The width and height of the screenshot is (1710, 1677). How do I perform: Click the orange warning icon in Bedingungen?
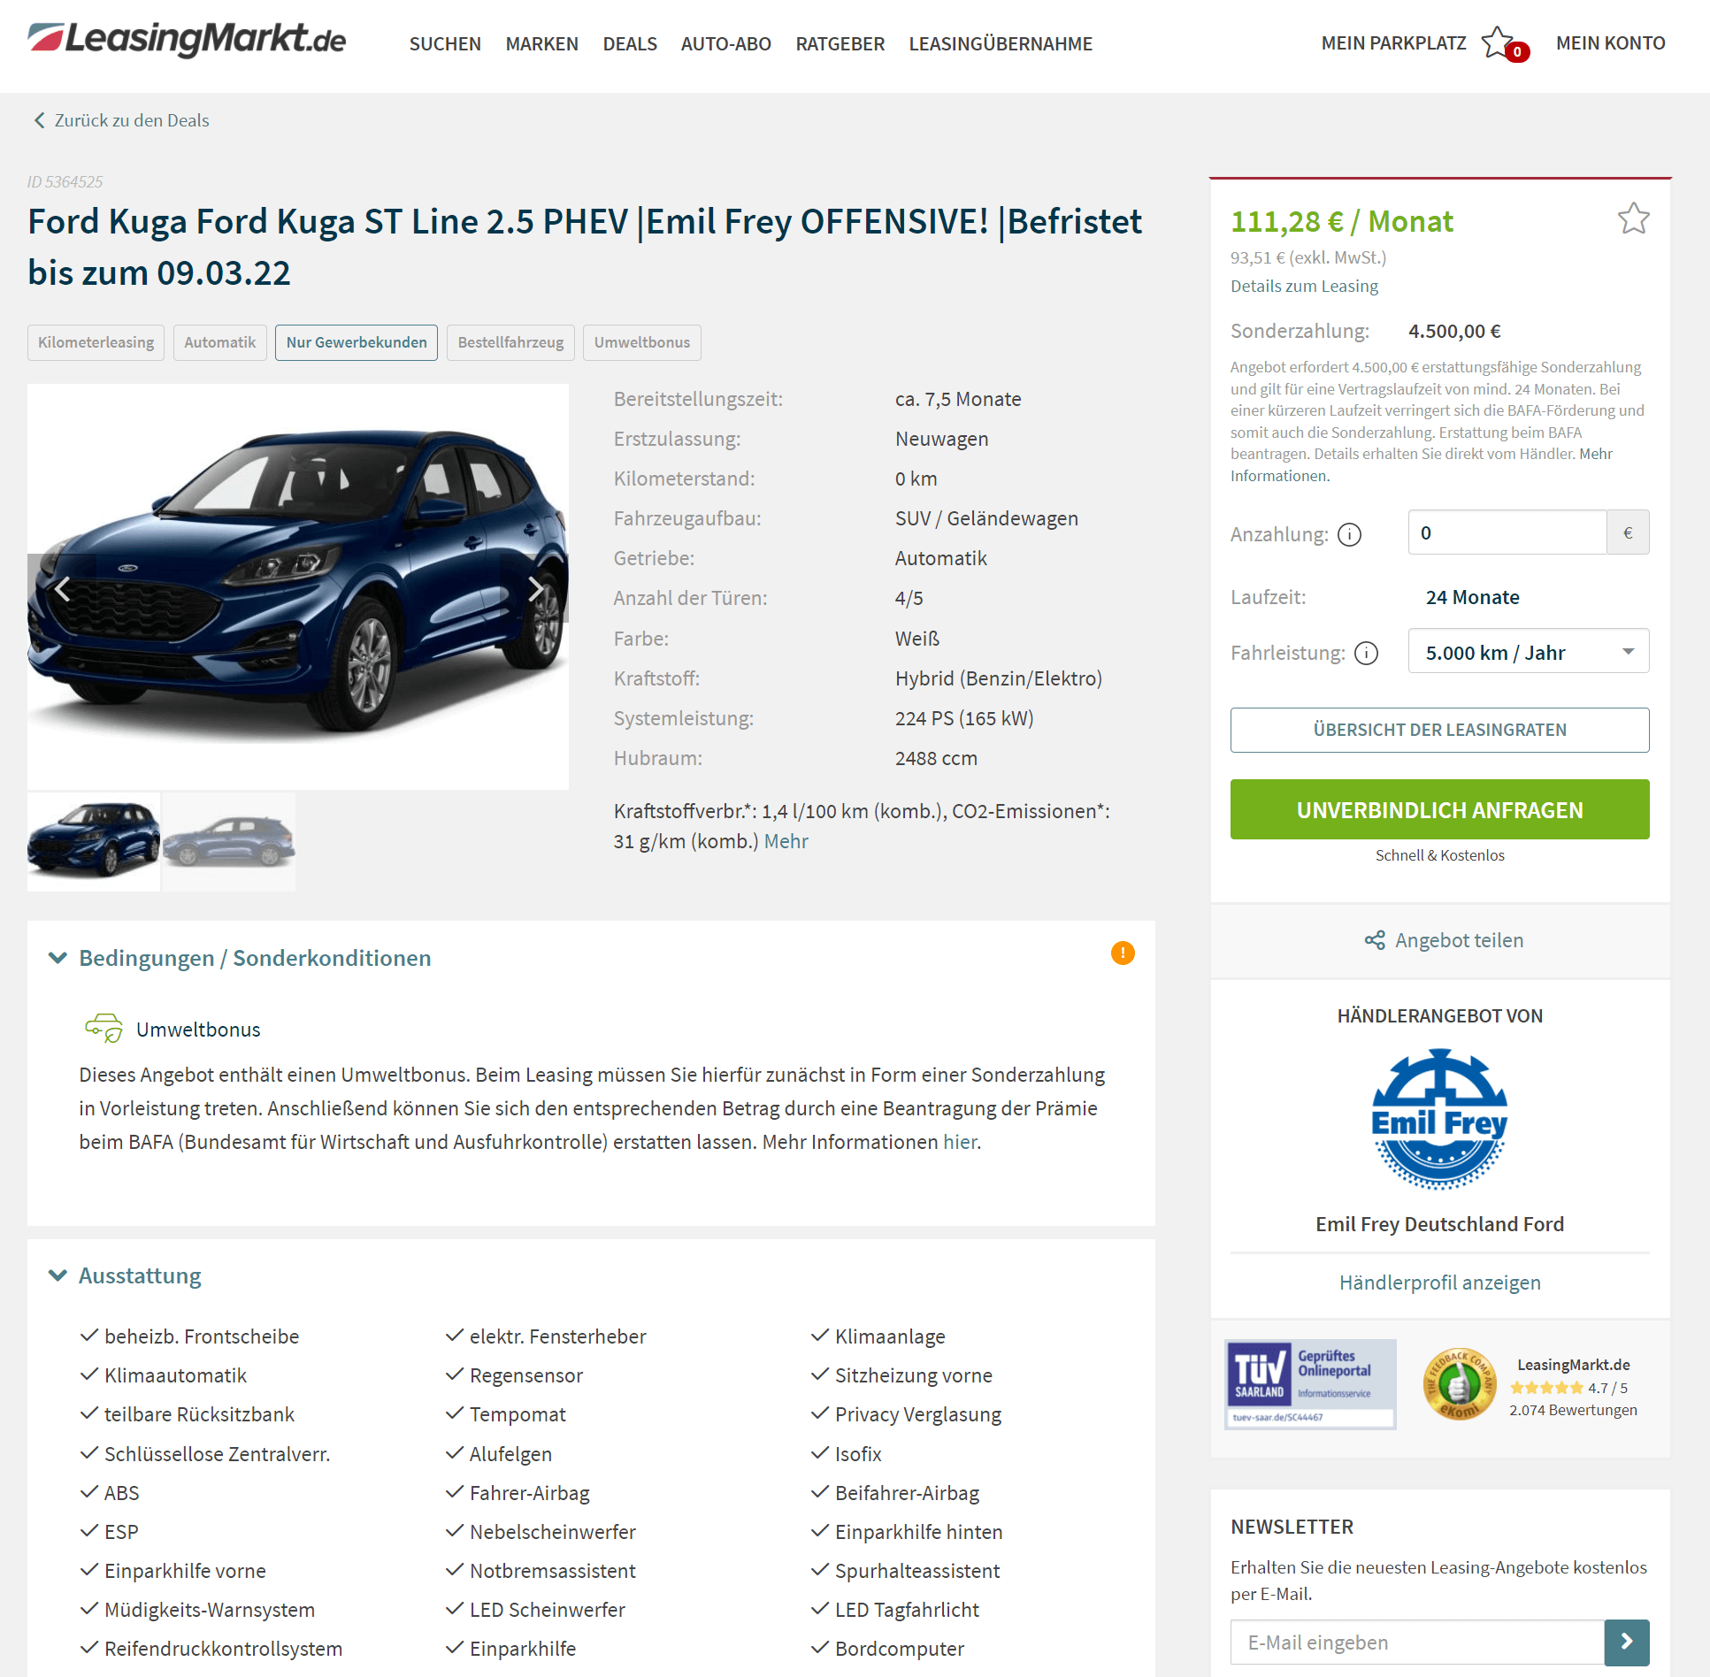[1123, 953]
